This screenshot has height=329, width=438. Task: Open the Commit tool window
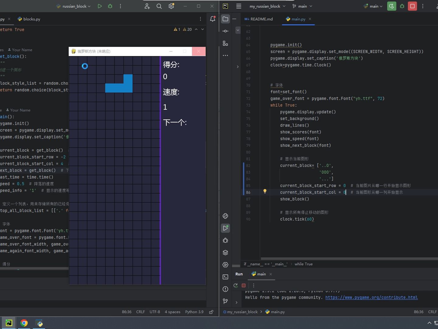[225, 31]
